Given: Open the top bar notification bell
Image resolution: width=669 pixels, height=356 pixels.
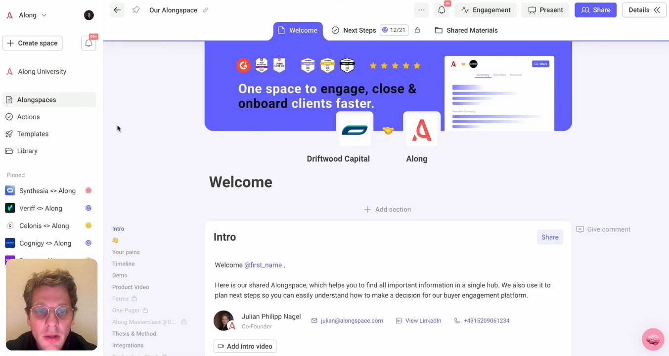Looking at the screenshot, I should pos(442,10).
